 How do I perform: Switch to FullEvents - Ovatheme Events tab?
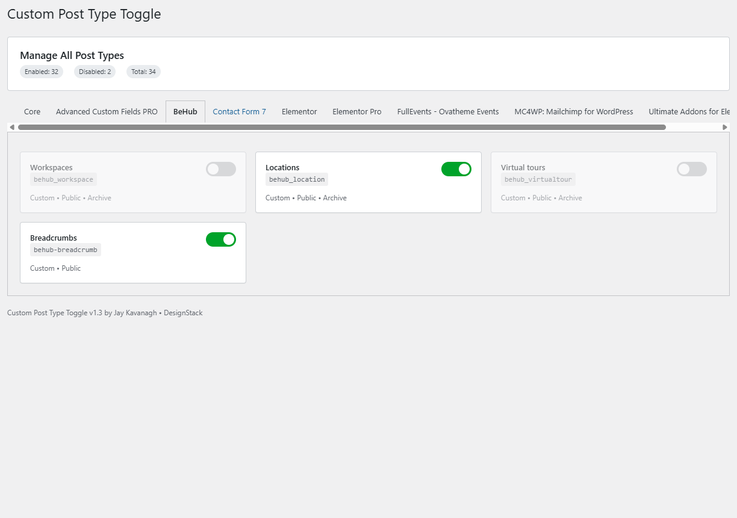click(448, 112)
